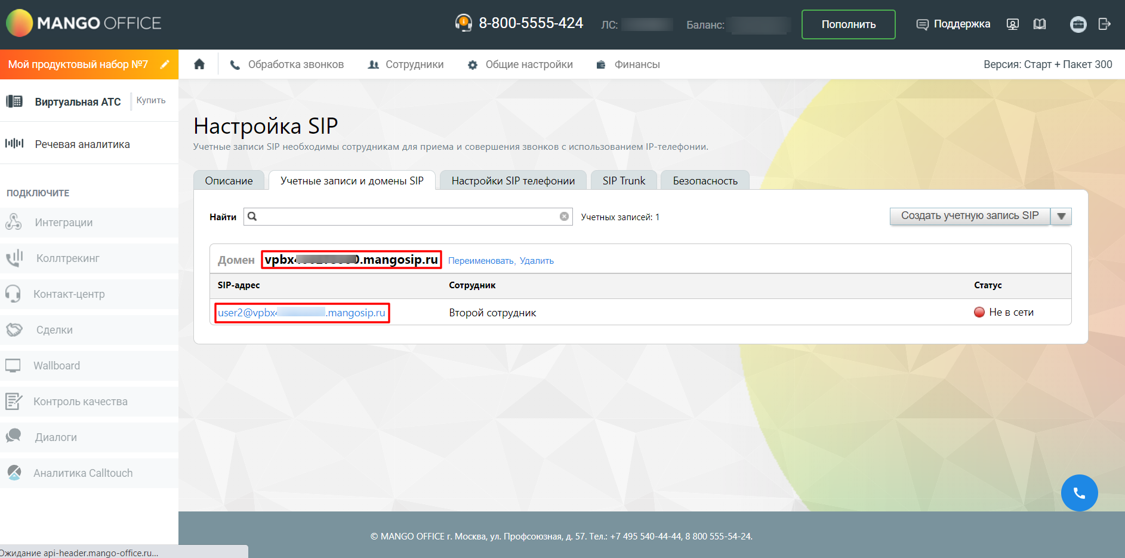Click the home icon in navigation bar
This screenshot has width=1125, height=558.
(199, 64)
